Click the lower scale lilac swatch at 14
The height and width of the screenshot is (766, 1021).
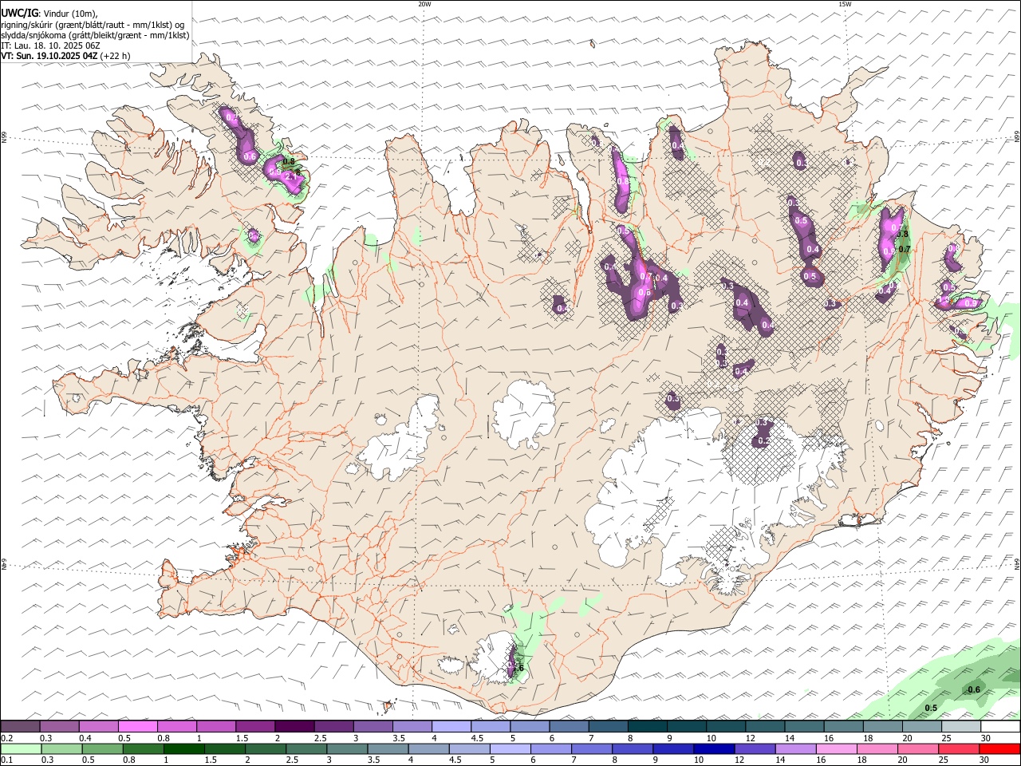[795, 748]
